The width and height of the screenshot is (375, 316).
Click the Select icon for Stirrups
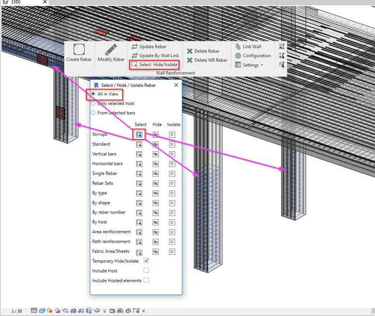[139, 134]
